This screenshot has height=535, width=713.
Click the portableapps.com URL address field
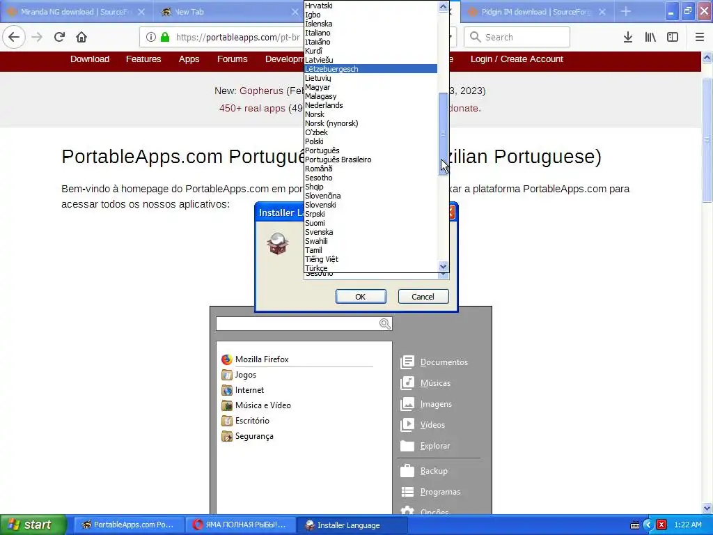pyautogui.click(x=238, y=37)
